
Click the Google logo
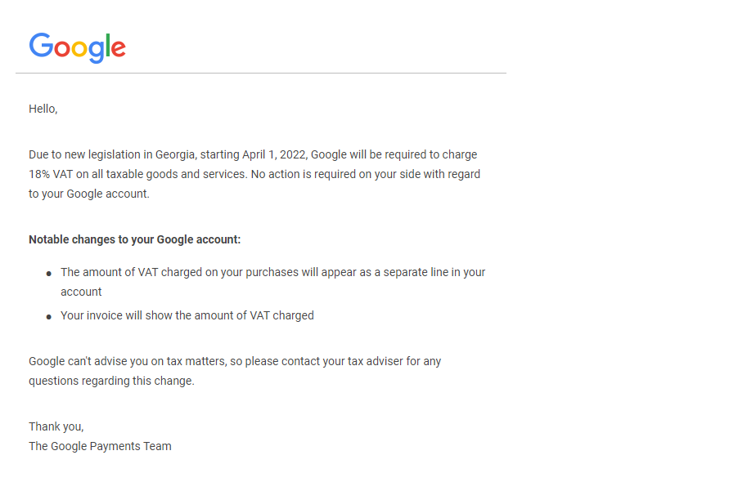(77, 47)
